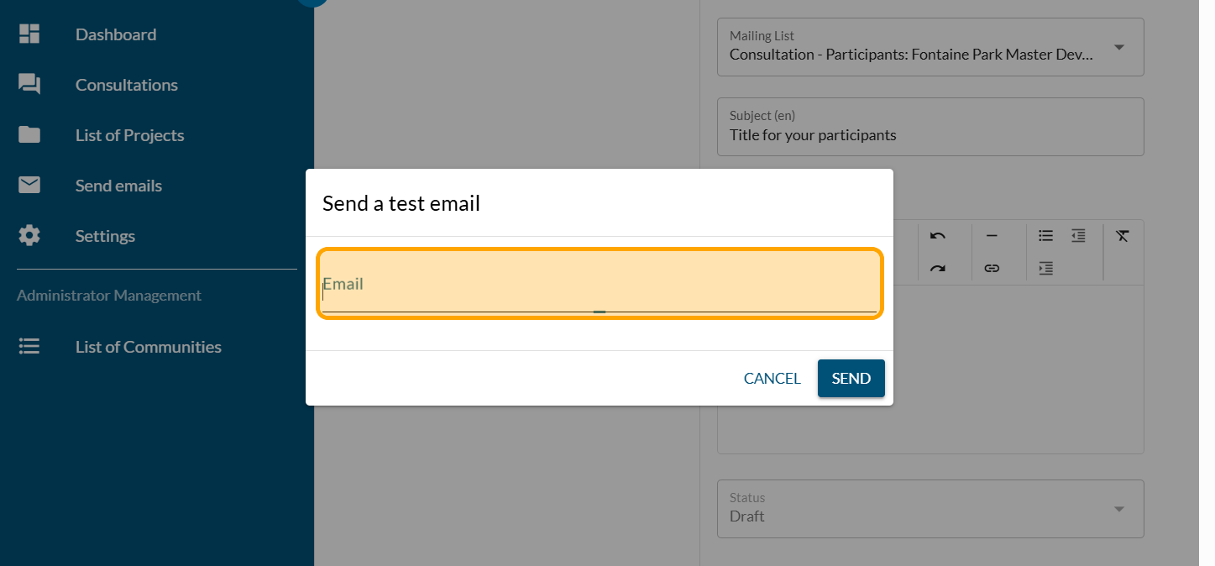Open the Status dropdown showing Draft

(1118, 509)
